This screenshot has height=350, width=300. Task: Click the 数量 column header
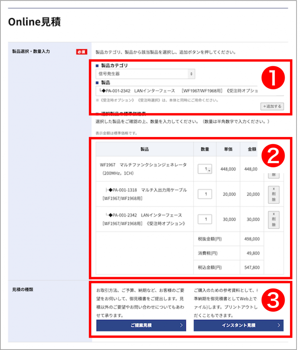coord(205,149)
